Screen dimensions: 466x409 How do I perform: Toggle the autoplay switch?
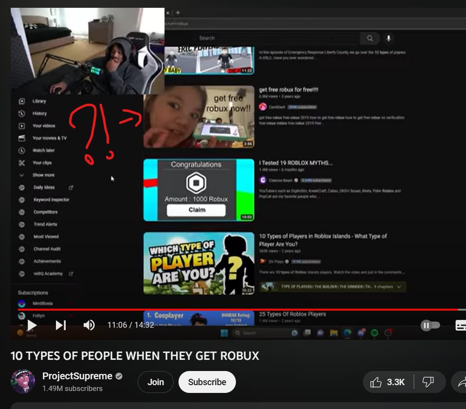coord(430,325)
